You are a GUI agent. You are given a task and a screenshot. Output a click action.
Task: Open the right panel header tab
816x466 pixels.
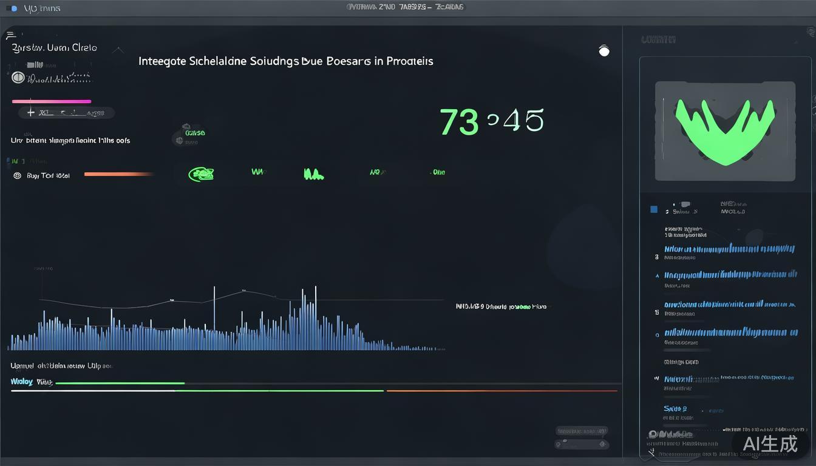pyautogui.click(x=659, y=40)
